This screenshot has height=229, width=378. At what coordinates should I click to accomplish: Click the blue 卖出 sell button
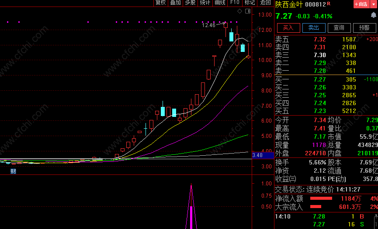[314, 27]
